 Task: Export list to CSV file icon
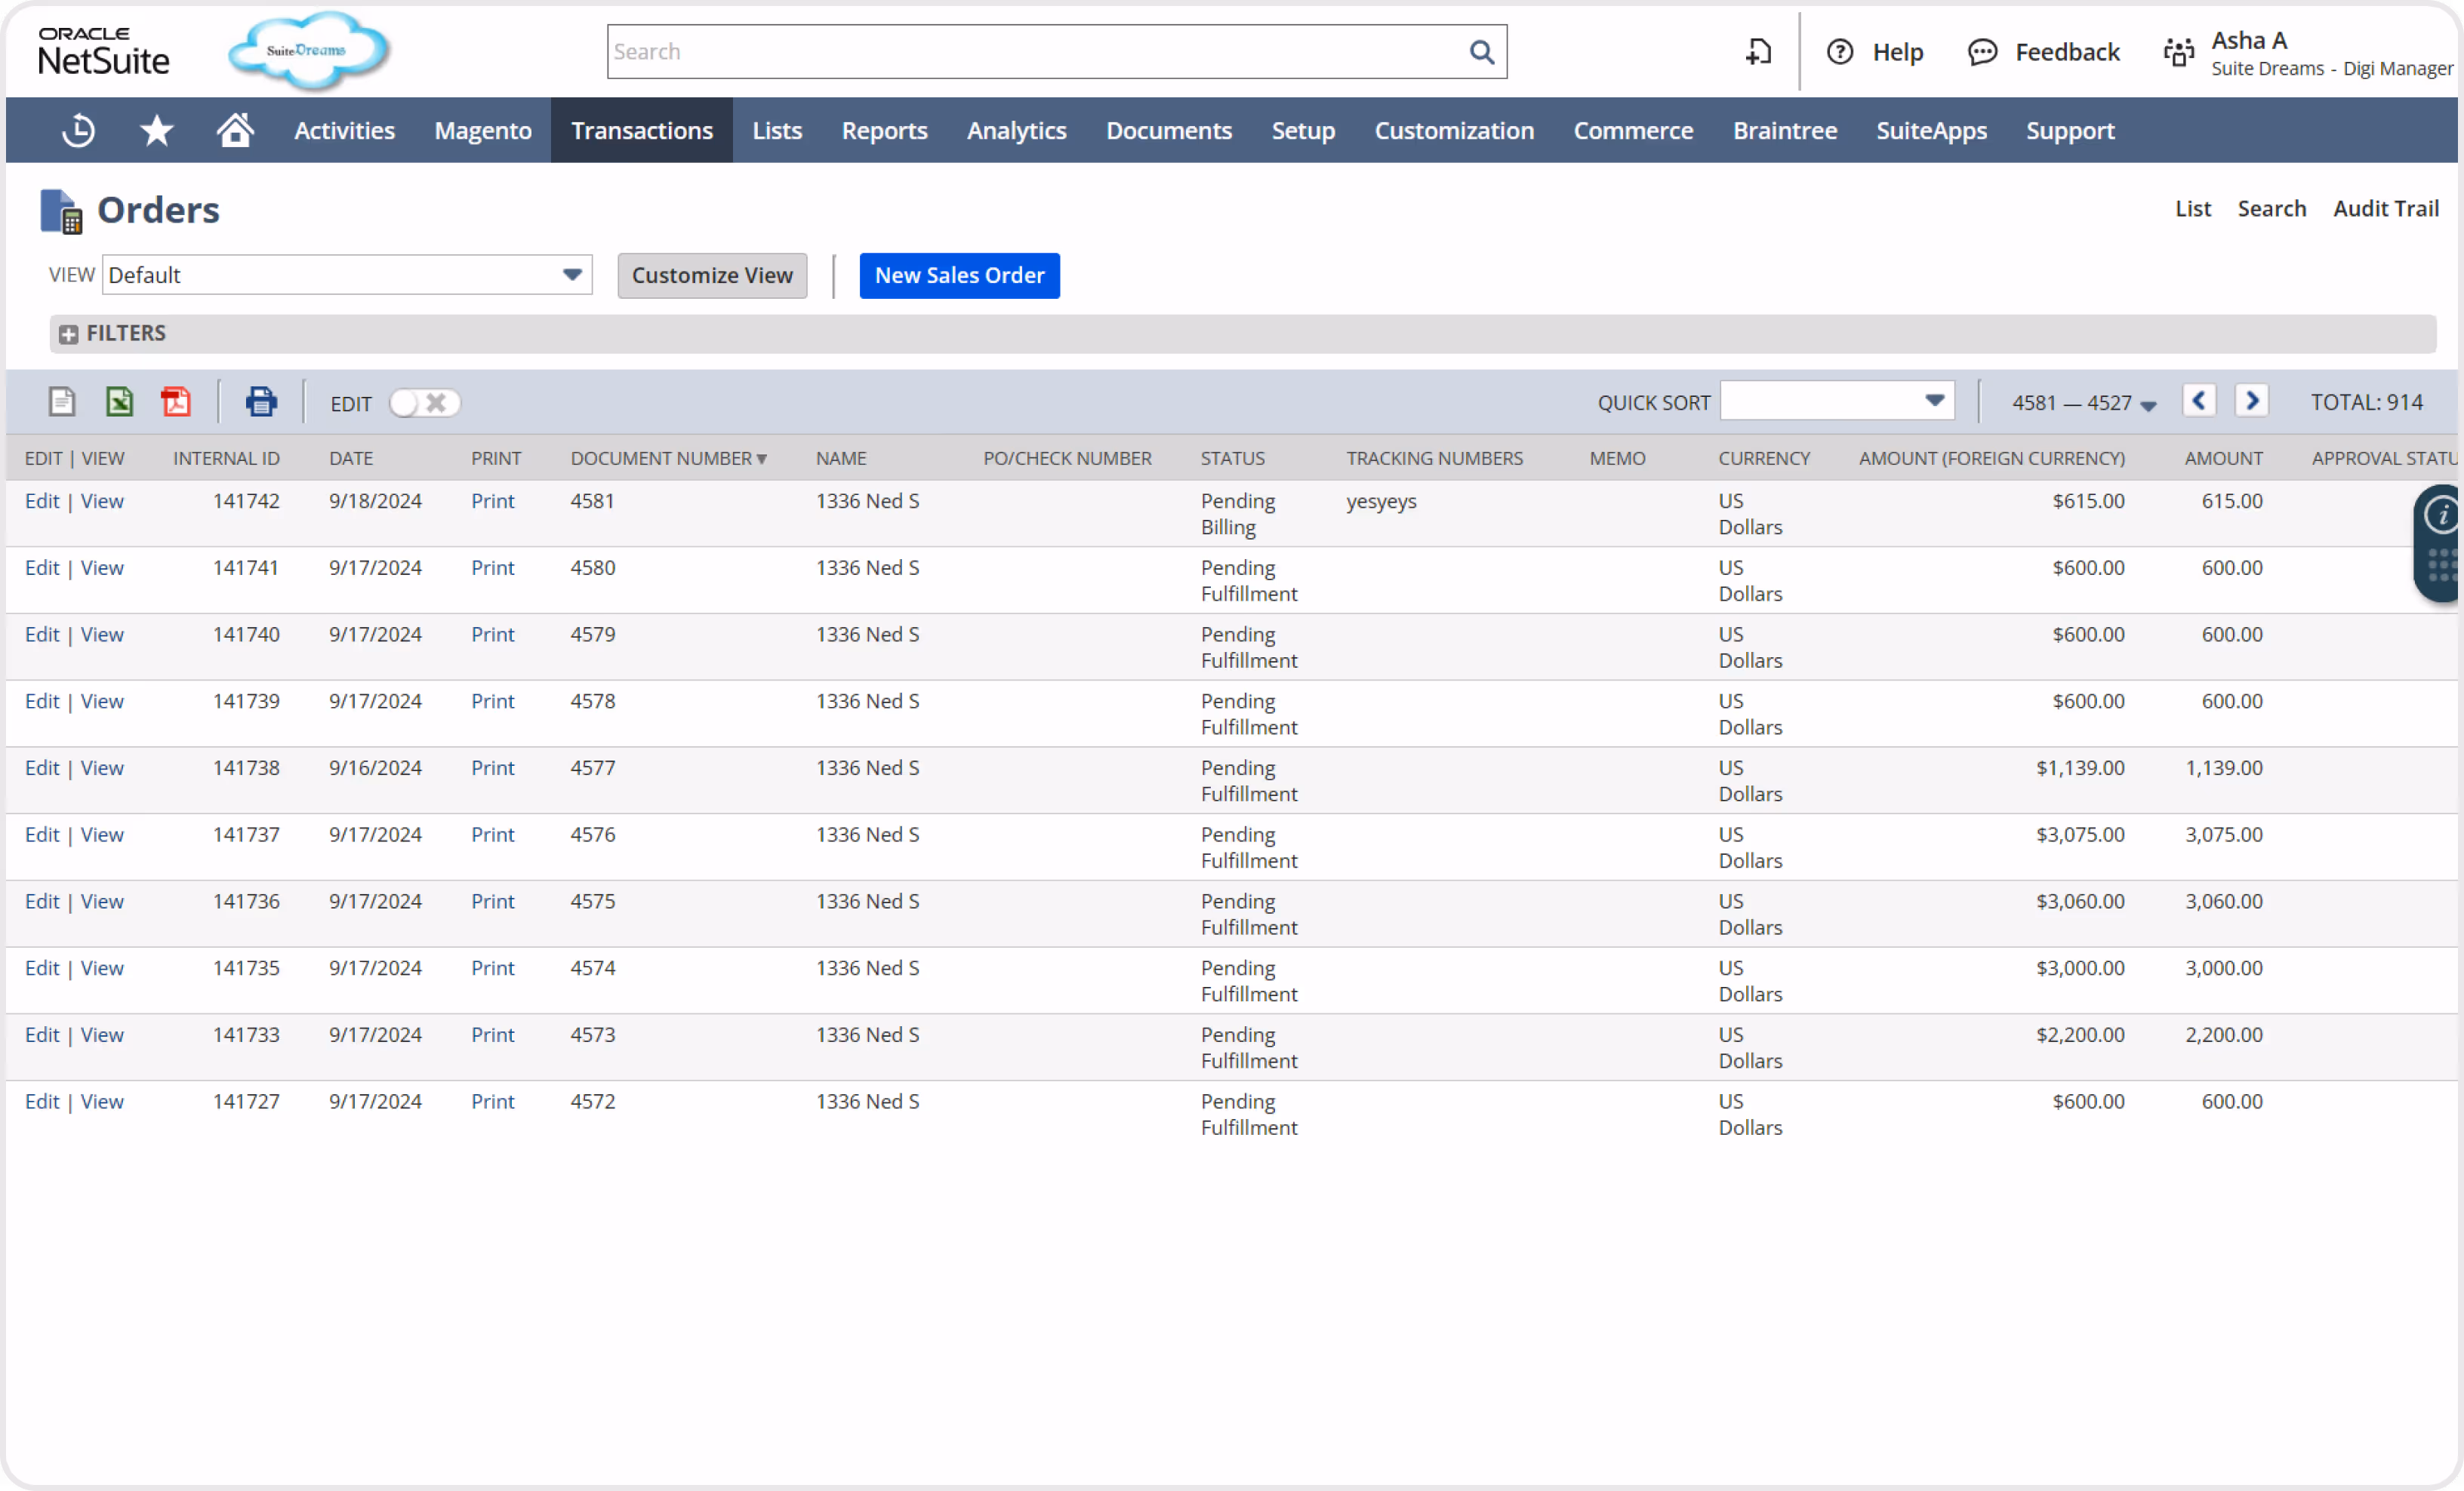tap(62, 401)
